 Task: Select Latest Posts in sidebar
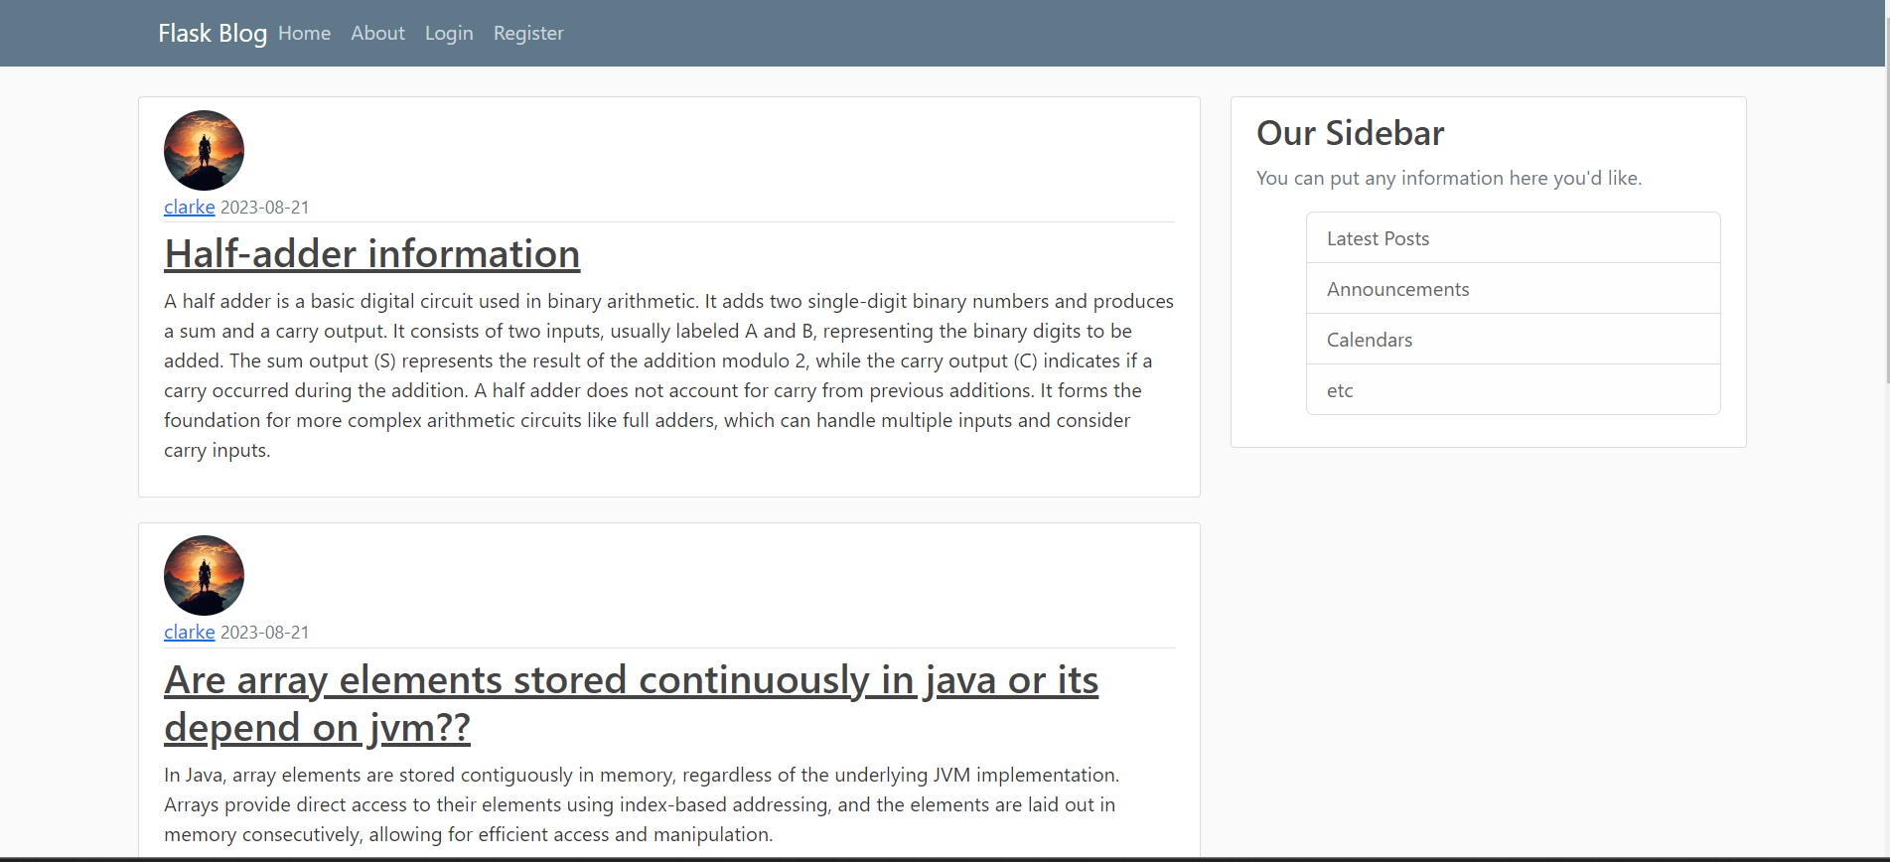tap(1513, 238)
